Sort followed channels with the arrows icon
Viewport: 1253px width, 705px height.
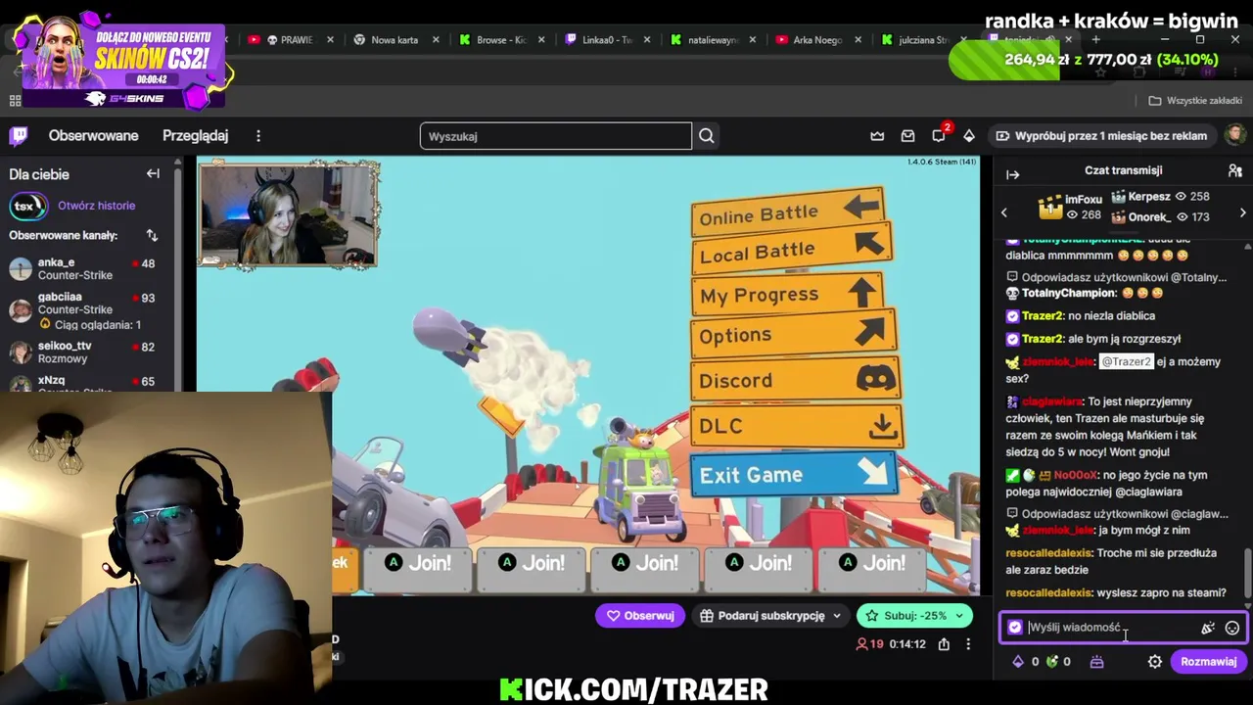pyautogui.click(x=152, y=235)
